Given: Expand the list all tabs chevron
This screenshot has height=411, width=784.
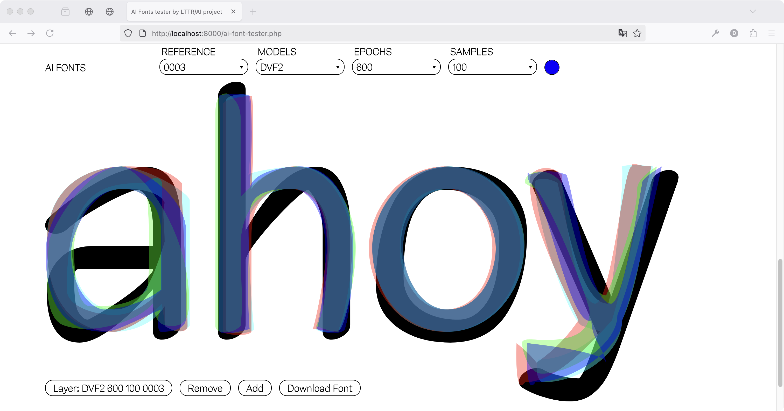Looking at the screenshot, I should pyautogui.click(x=753, y=11).
